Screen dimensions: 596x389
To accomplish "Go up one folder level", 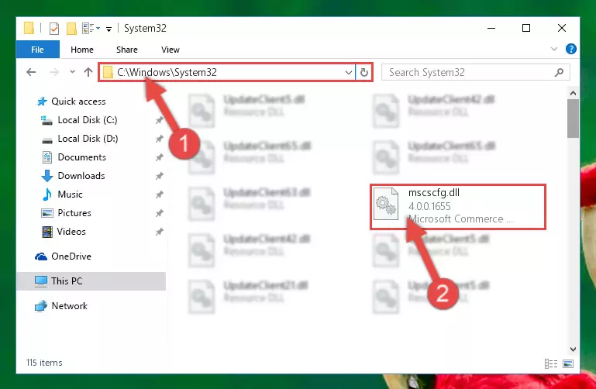I will [88, 72].
